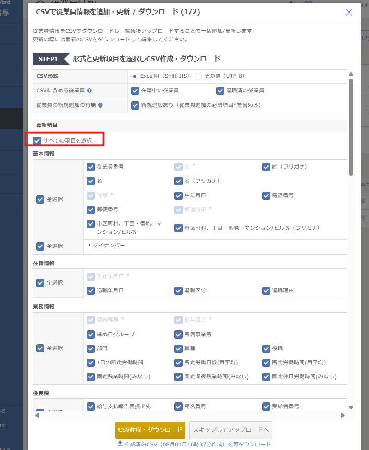Toggle the 在籍中の従業員 checkbox
The width and height of the screenshot is (369, 450).
135,90
